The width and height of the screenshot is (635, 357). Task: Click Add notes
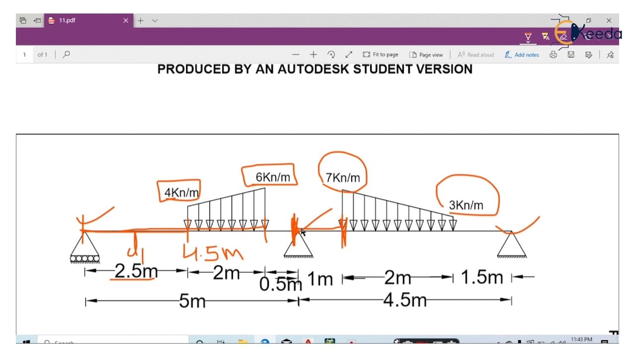(522, 55)
